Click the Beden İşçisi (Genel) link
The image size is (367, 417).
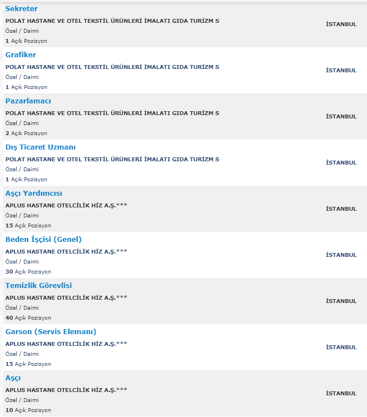coord(43,239)
